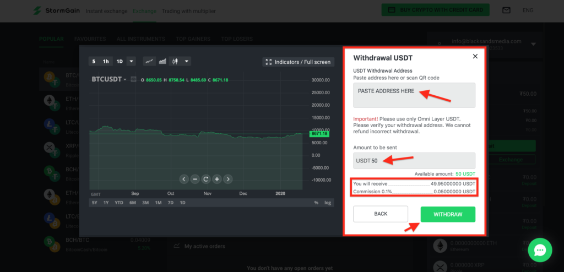
Task: Select the YTD chart range
Action: (x=119, y=203)
